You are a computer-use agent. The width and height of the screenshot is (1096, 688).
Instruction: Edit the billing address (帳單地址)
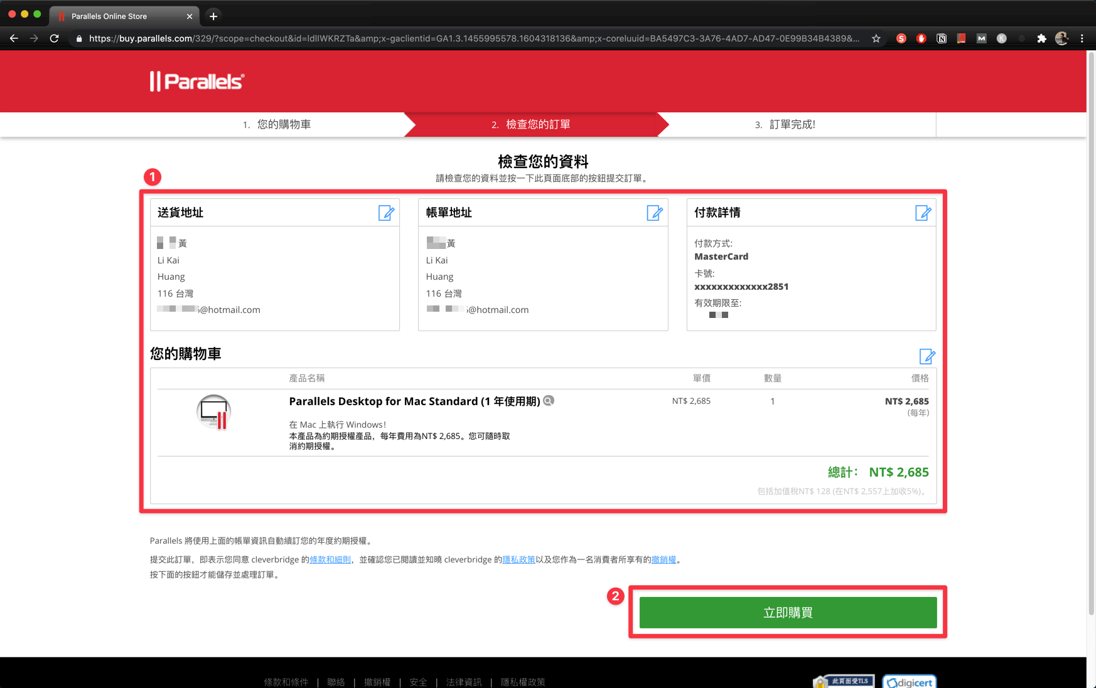tap(655, 213)
